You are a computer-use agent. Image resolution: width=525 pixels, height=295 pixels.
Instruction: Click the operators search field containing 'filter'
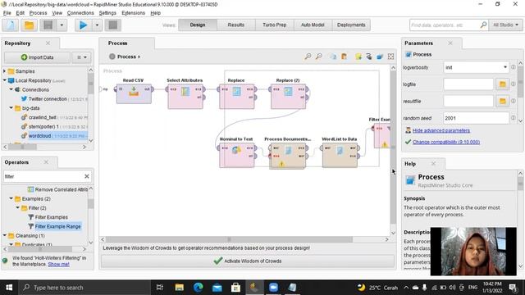tap(43, 176)
